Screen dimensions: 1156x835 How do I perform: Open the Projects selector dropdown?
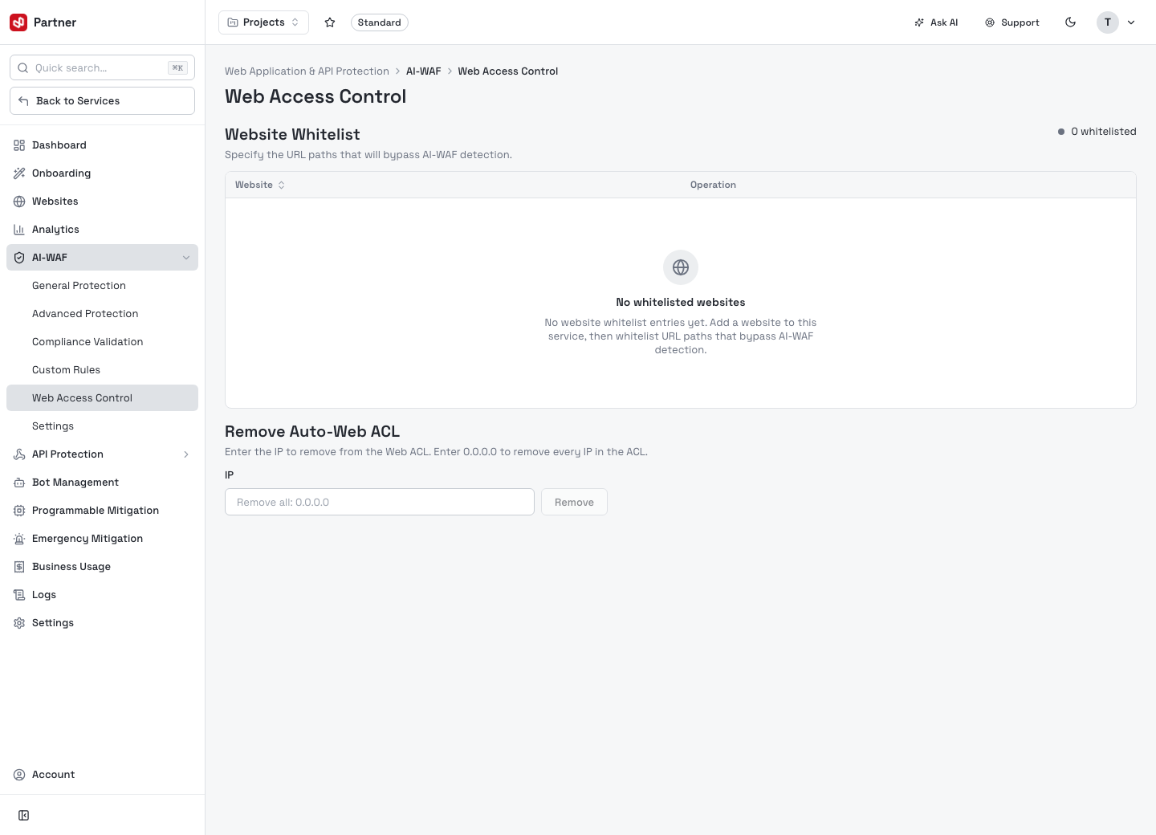263,22
